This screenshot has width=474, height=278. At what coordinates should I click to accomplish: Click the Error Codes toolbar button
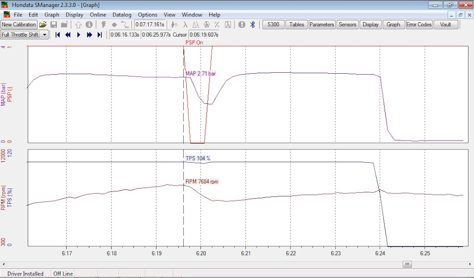[419, 25]
